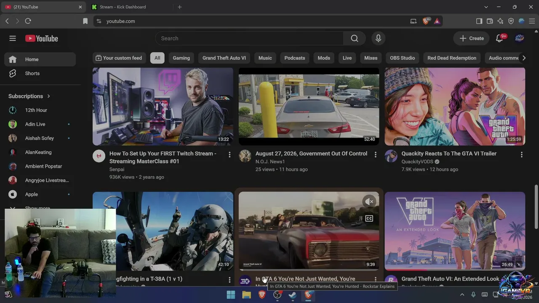The height and width of the screenshot is (303, 539).
Task: Go to Home in the sidebar
Action: 40,59
